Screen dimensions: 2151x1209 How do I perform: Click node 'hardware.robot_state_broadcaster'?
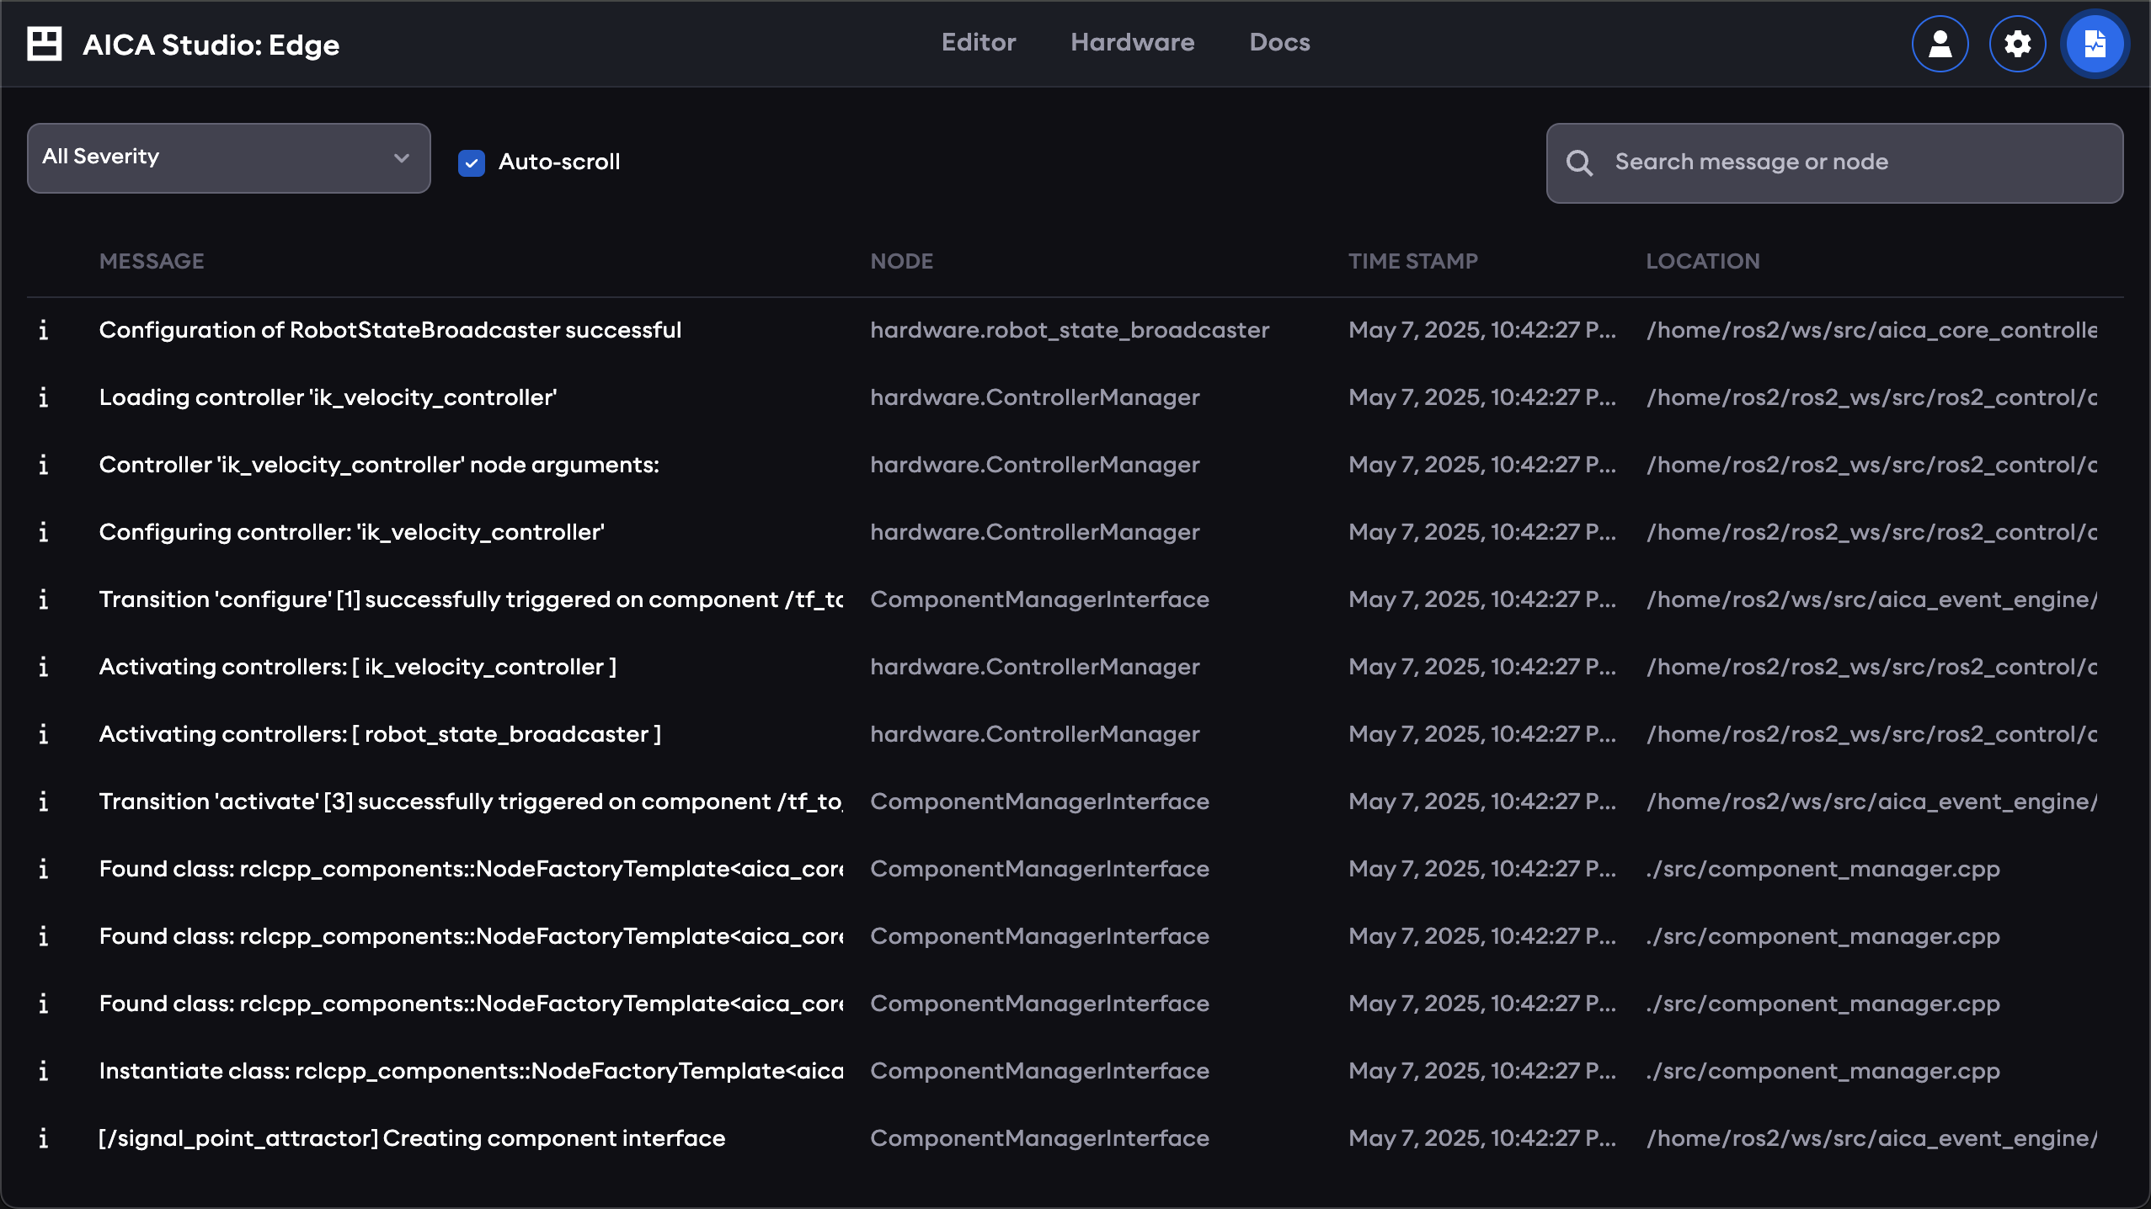pos(1070,330)
